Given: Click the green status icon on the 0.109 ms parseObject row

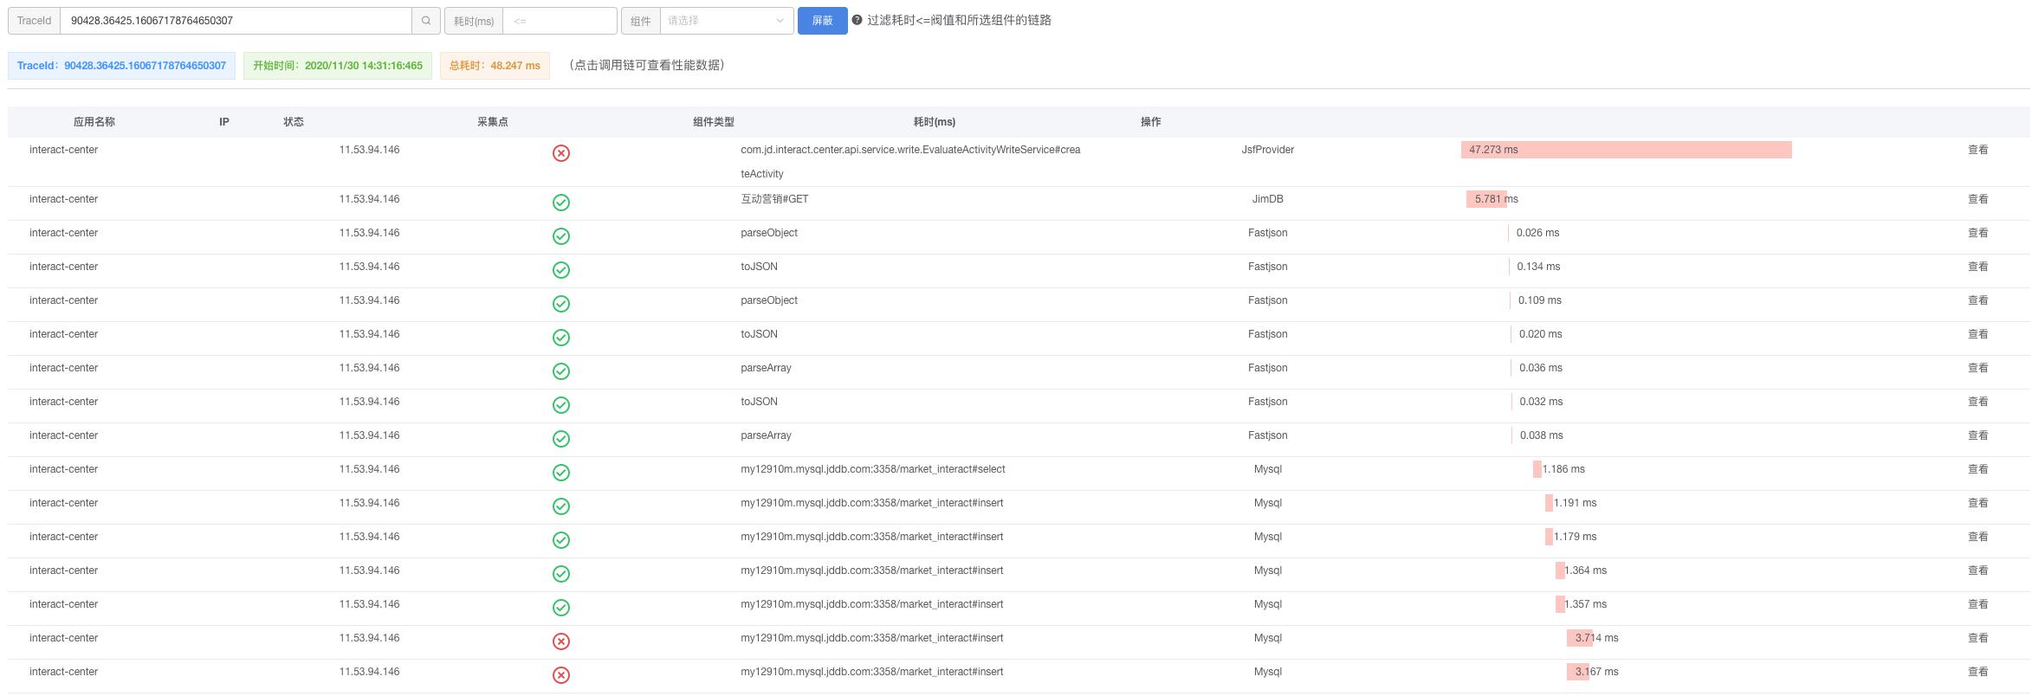Looking at the screenshot, I should pos(561,304).
